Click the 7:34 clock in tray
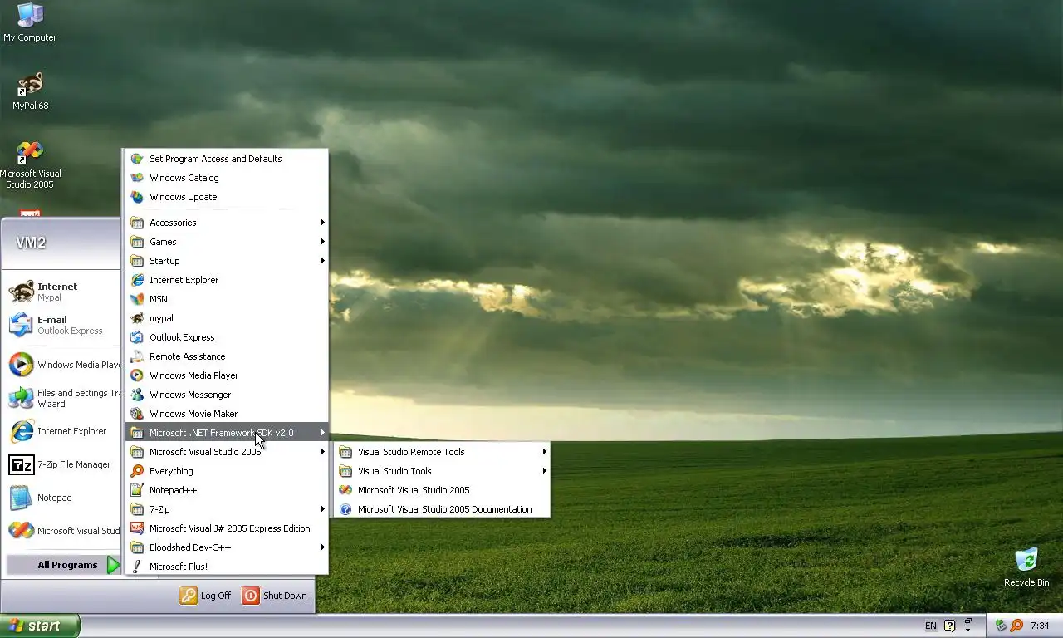 click(1040, 626)
